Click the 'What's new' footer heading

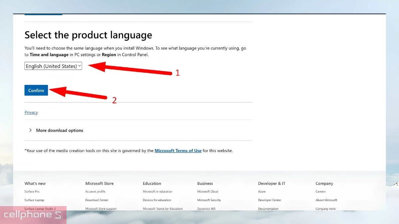[35, 184]
